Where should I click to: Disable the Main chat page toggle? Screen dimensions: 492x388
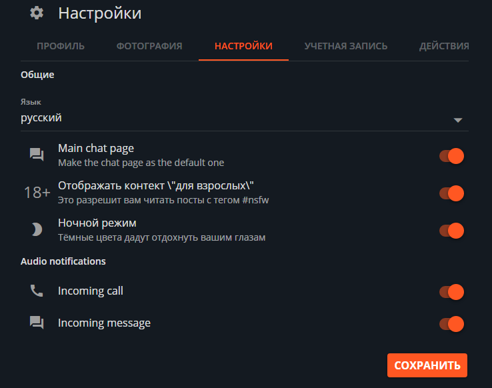pos(451,157)
